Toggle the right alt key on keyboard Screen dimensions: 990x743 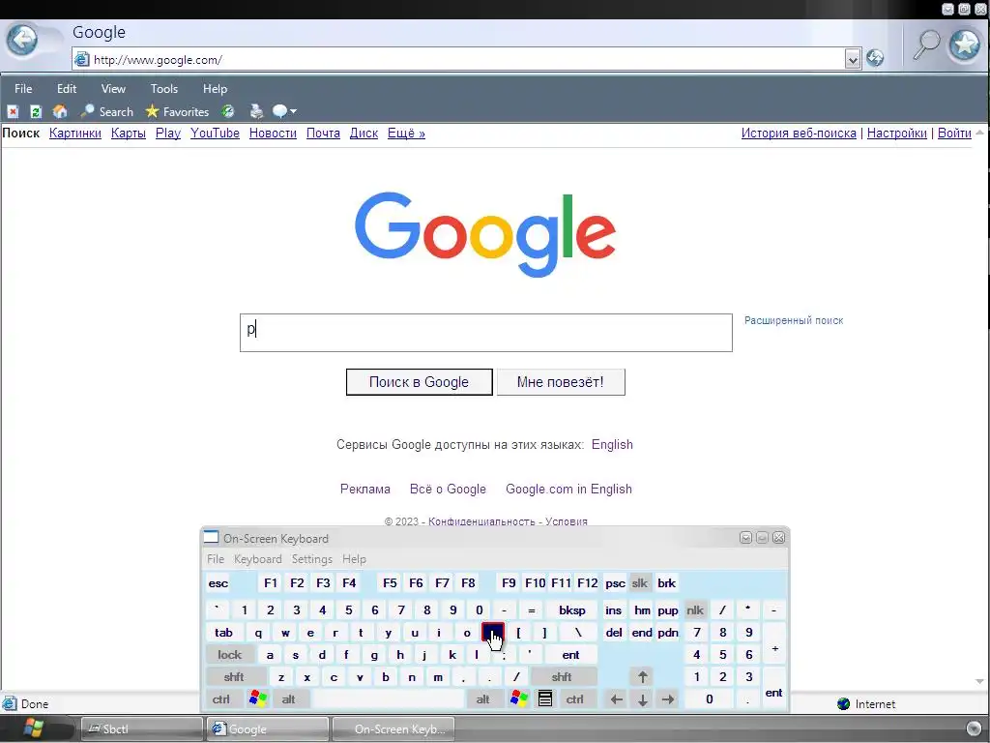tap(483, 699)
